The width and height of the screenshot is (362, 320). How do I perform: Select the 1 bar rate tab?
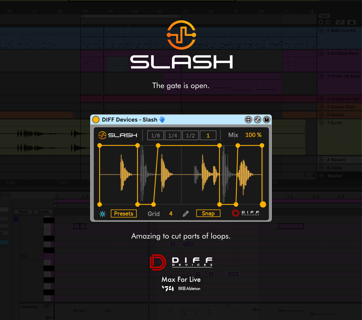(208, 135)
